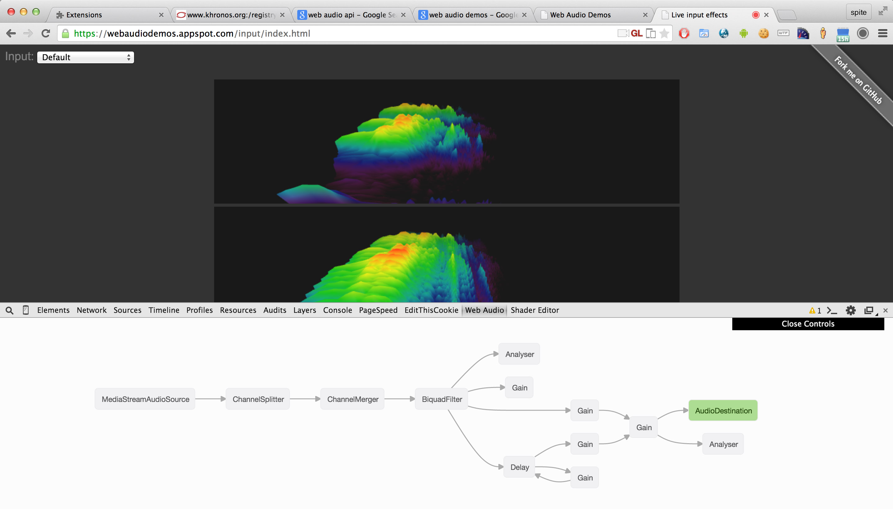Image resolution: width=893 pixels, height=509 pixels.
Task: Click the green Android extension icon
Action: click(743, 33)
